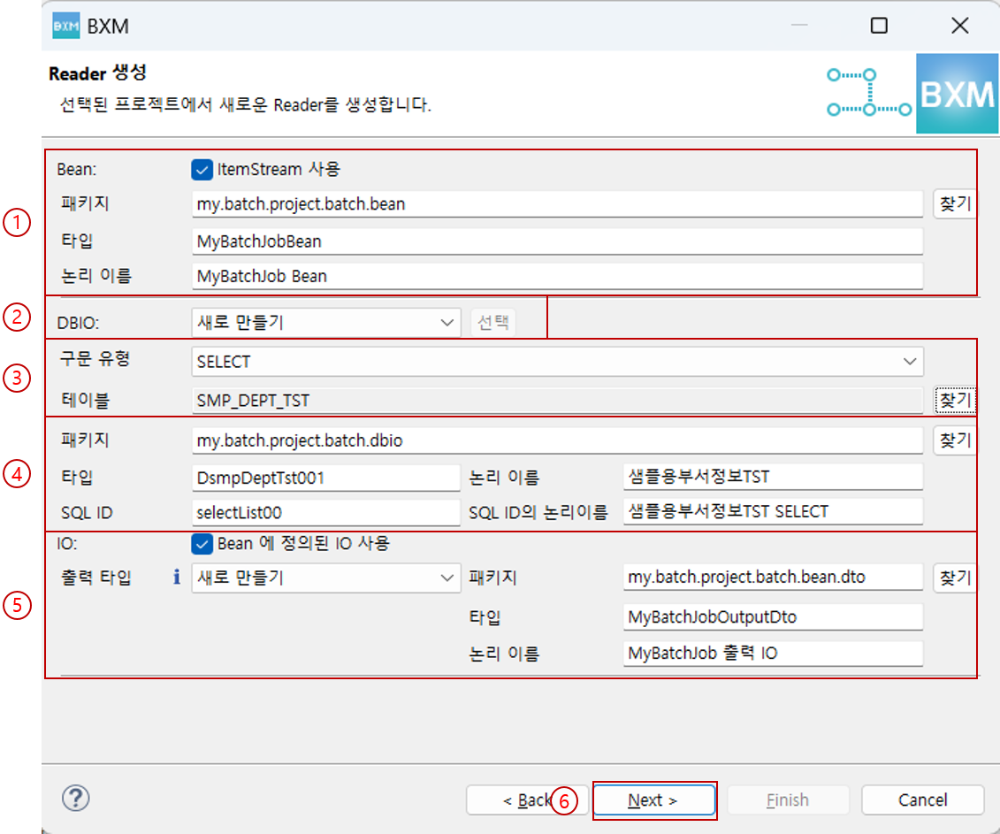Viewport: 1000px width, 834px height.
Task: Click the help question mark icon
Action: point(76,798)
